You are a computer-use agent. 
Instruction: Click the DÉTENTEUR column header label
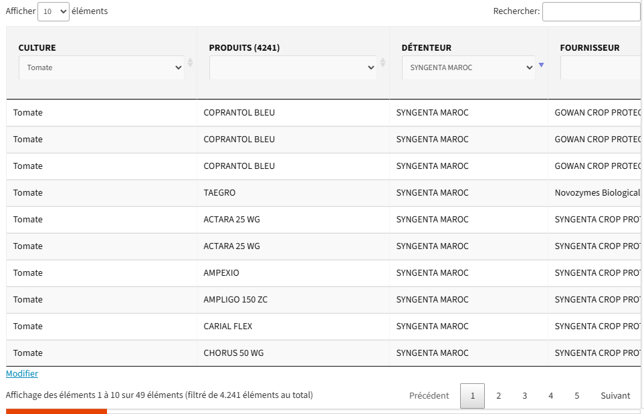pyautogui.click(x=426, y=47)
